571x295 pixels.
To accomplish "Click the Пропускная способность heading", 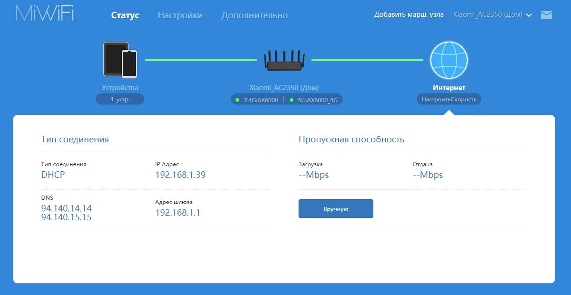I will coord(351,140).
